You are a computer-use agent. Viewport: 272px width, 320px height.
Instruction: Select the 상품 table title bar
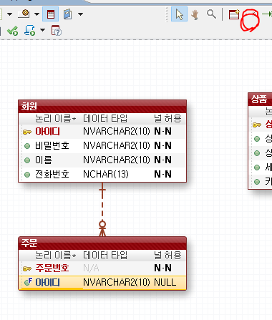[260, 99]
